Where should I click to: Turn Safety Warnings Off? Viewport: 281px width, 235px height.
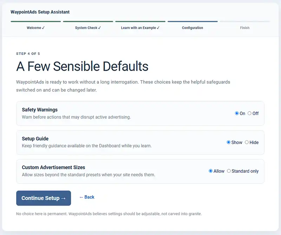coord(249,113)
